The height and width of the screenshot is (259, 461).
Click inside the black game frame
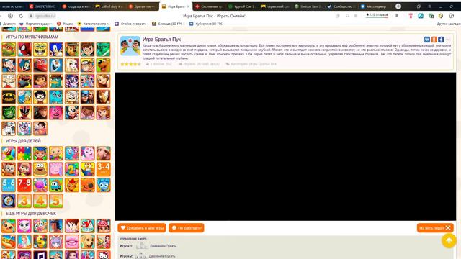coord(285,147)
